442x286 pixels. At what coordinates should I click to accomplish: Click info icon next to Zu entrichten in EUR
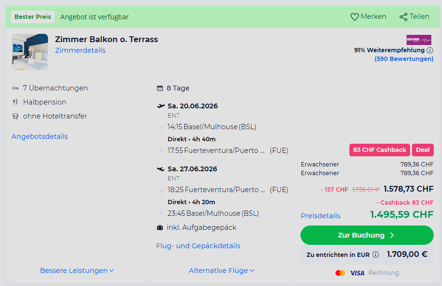(x=376, y=255)
